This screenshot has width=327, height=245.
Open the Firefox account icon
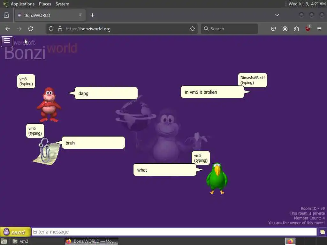point(285,29)
